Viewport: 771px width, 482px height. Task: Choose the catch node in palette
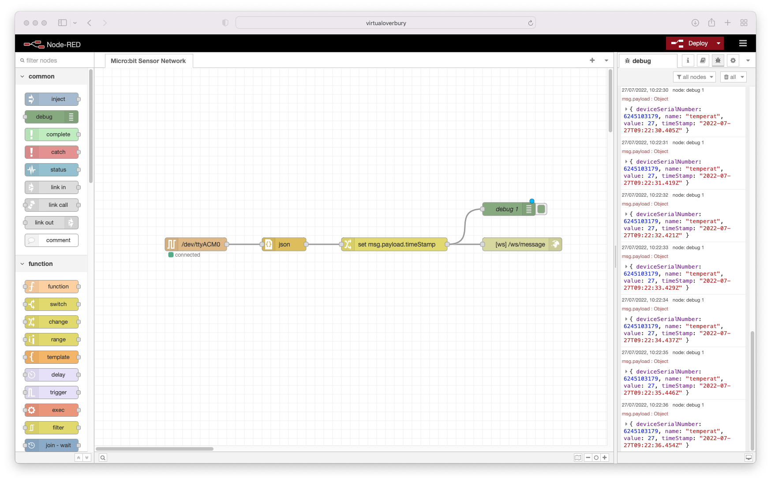[52, 152]
